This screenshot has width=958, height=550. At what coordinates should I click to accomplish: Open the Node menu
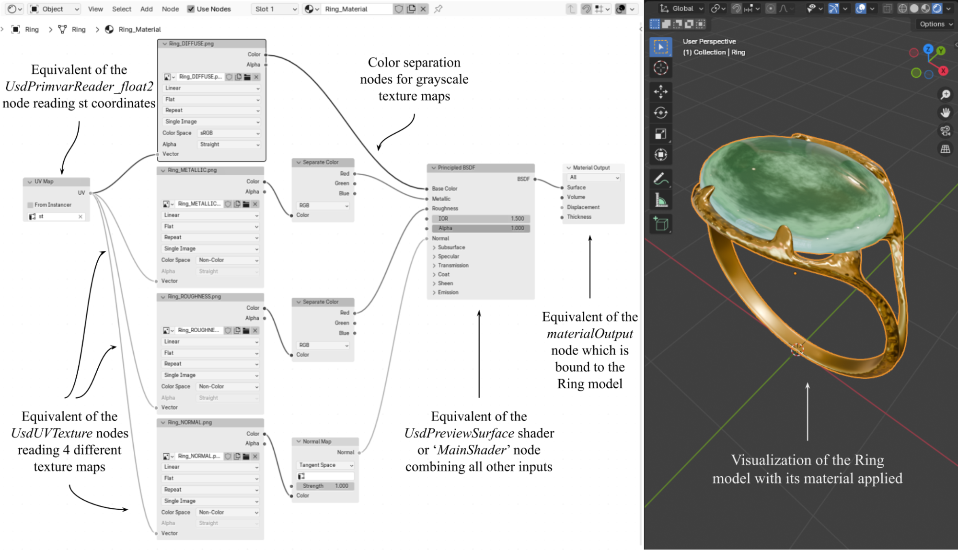pyautogui.click(x=170, y=9)
